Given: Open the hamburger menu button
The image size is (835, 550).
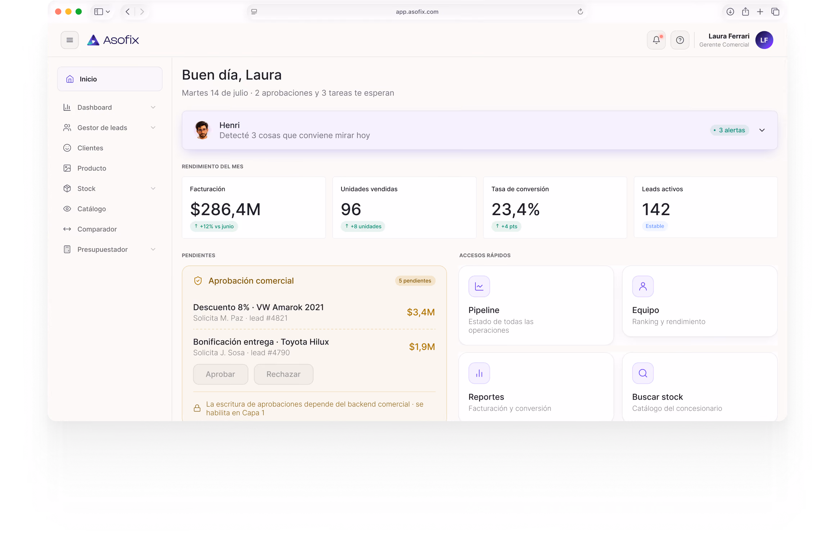Looking at the screenshot, I should [x=69, y=40].
